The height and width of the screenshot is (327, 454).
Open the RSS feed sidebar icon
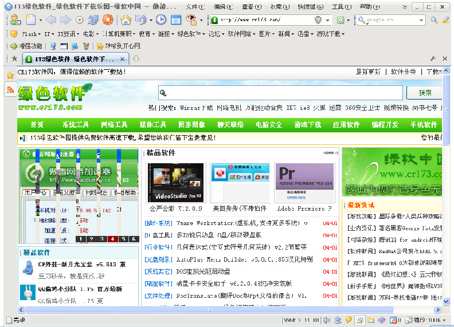10,90
